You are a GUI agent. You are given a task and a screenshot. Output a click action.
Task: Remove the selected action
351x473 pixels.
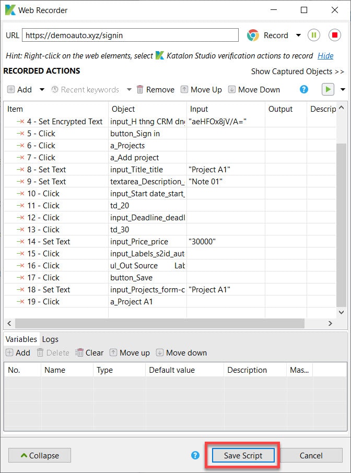tap(156, 90)
